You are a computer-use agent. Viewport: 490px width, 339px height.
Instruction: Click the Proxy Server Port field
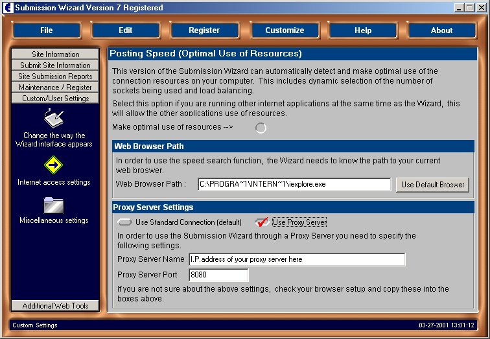[x=219, y=275]
